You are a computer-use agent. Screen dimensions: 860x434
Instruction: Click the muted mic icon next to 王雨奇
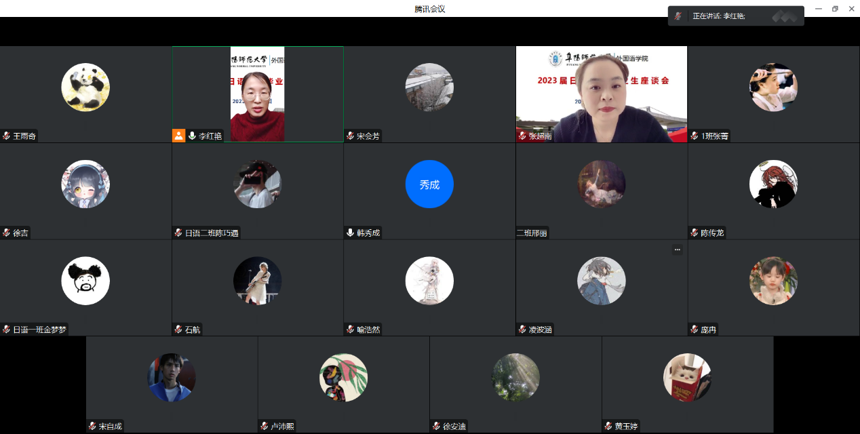click(6, 136)
